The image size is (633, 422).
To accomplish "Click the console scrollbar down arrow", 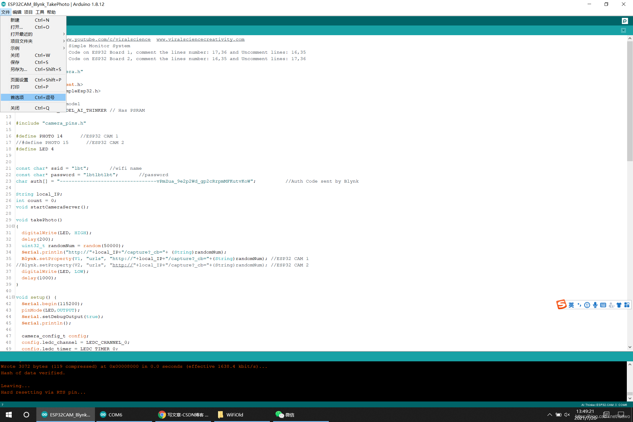I will pos(630,399).
